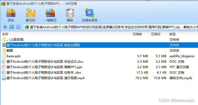Click the Word icon of 任务书 .doc

tap(4, 73)
